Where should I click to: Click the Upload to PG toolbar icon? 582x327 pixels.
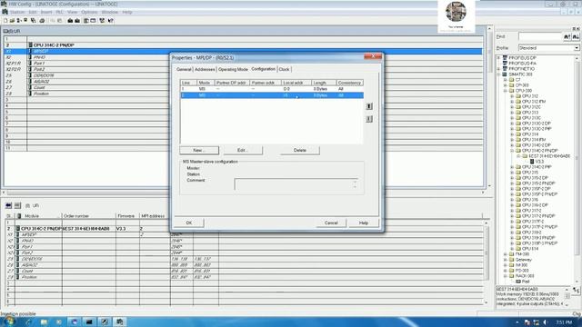point(77,21)
